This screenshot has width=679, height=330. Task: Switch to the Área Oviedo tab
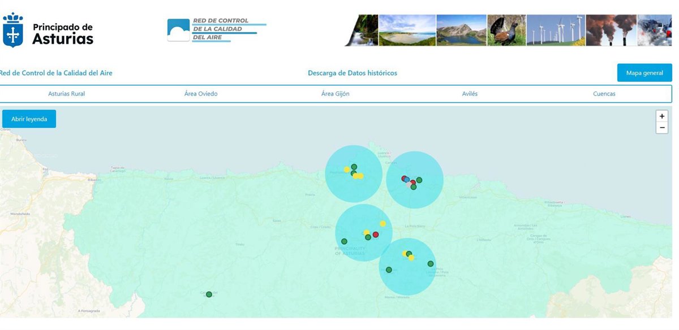pyautogui.click(x=201, y=94)
